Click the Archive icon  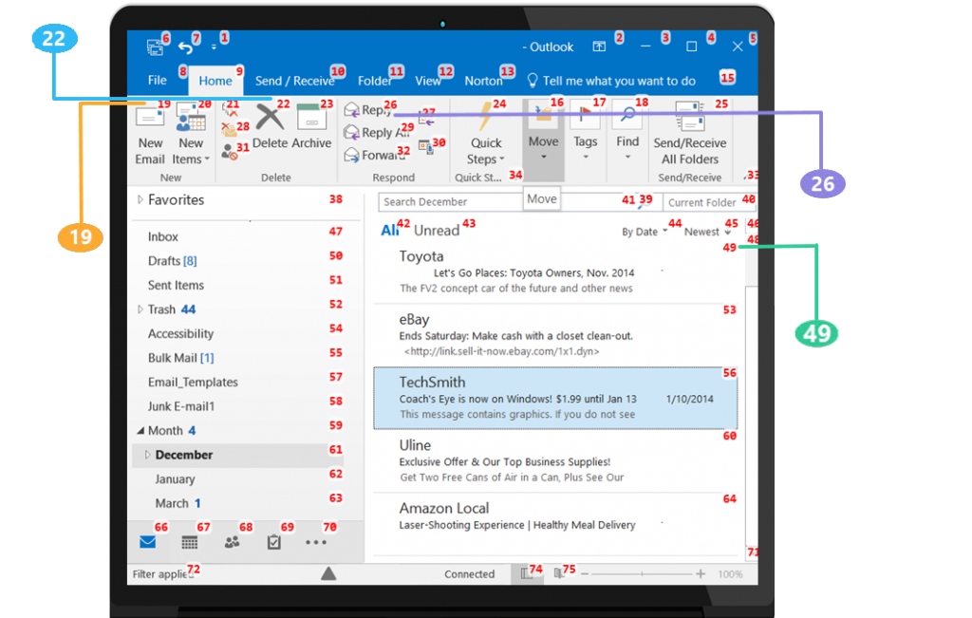click(x=311, y=120)
